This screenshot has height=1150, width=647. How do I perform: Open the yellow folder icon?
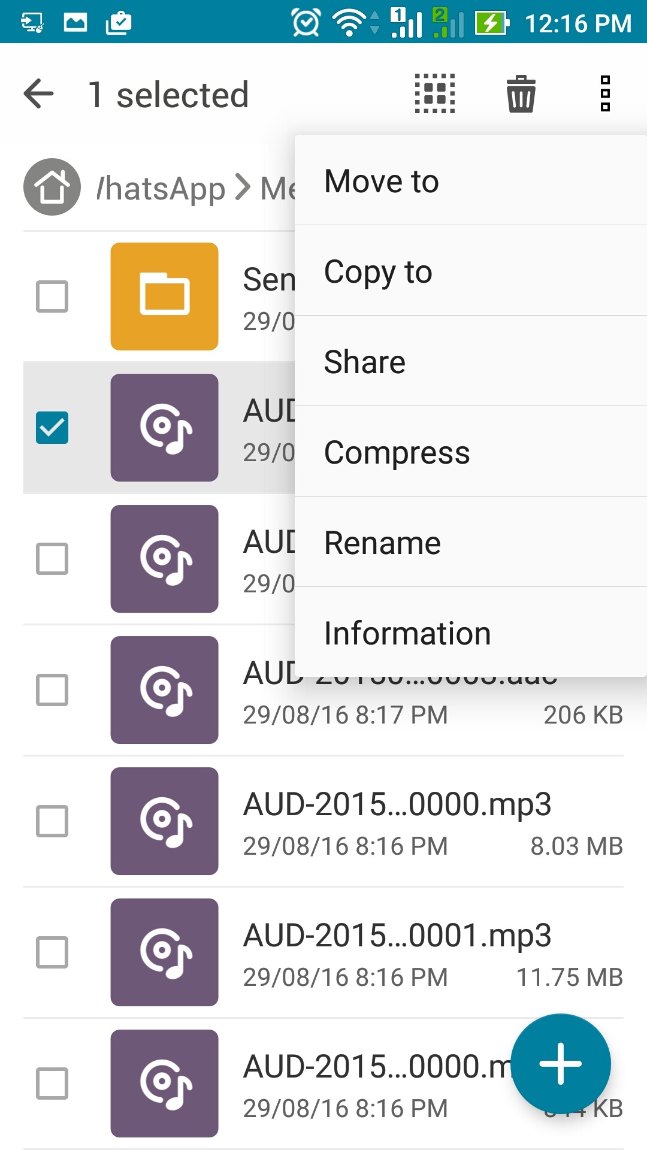click(164, 296)
